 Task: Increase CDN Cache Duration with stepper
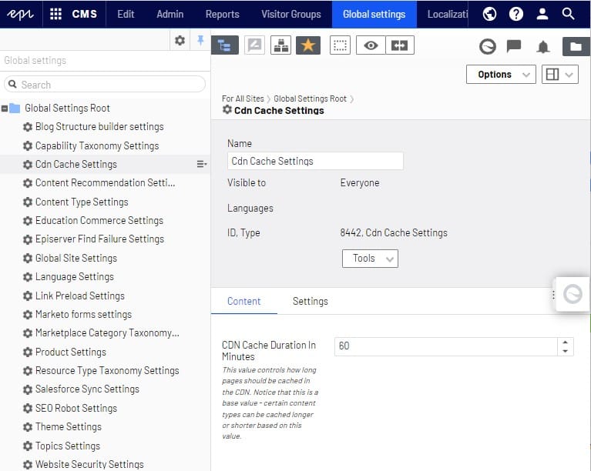click(566, 342)
